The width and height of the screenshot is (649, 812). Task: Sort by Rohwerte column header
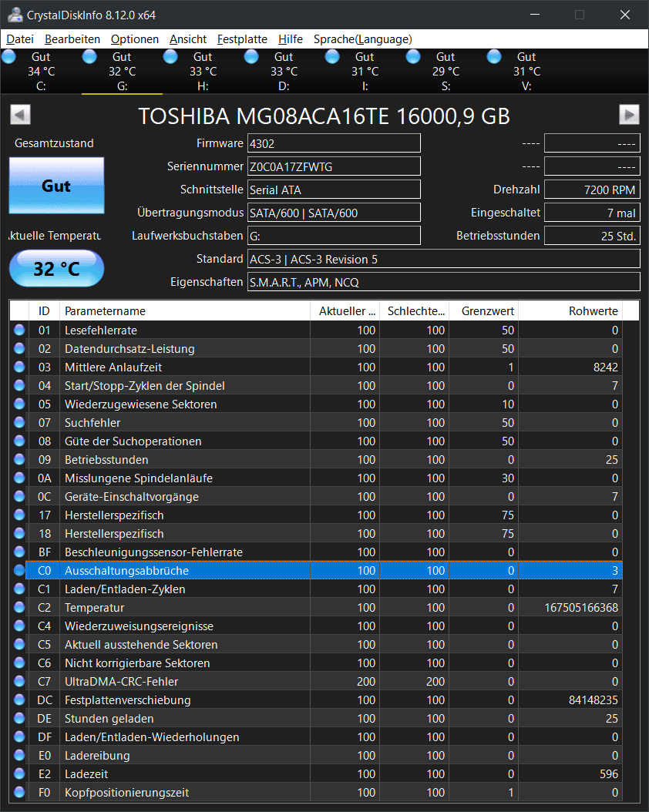(x=570, y=311)
